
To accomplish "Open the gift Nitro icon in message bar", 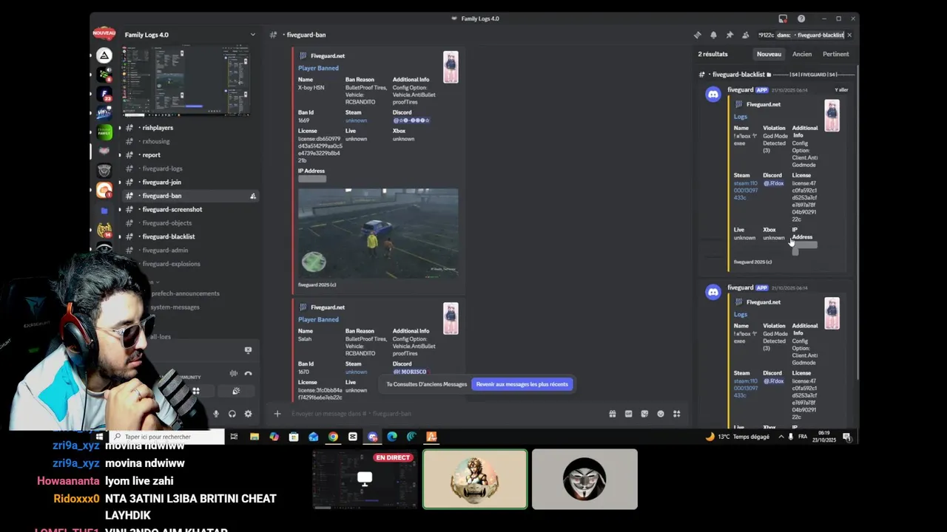I will coord(613,414).
